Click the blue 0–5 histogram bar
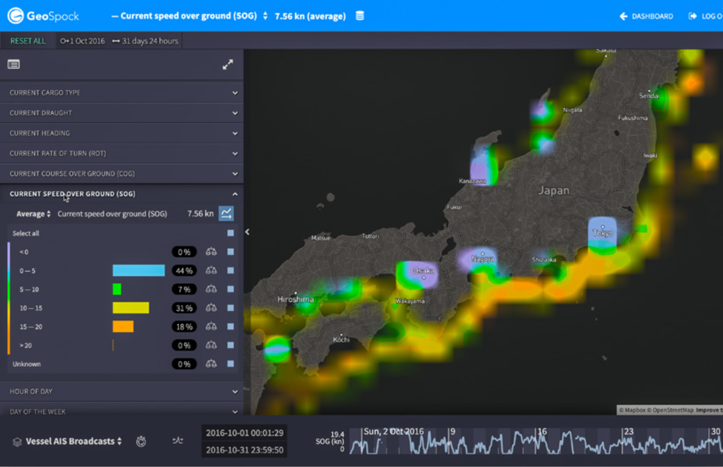The image size is (723, 467). [x=139, y=270]
